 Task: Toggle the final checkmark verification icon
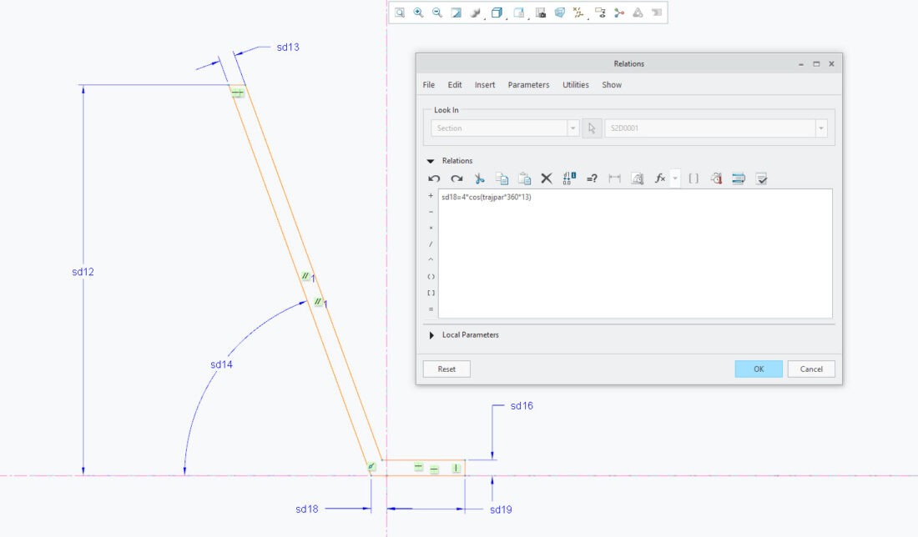pyautogui.click(x=761, y=178)
